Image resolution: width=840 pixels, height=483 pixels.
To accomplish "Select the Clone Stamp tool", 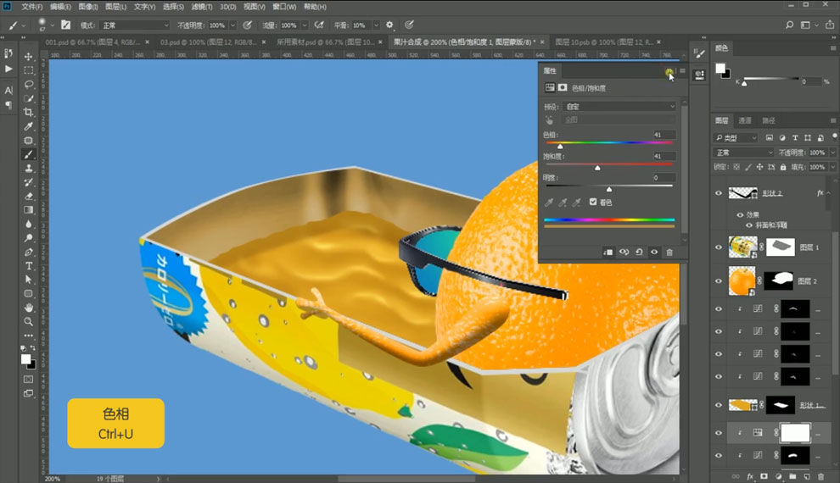I will [x=28, y=168].
